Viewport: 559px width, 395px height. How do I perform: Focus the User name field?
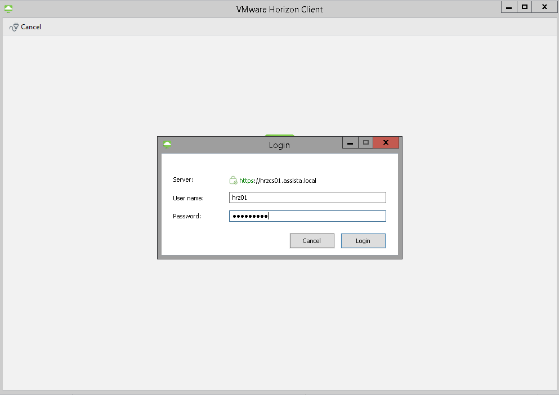[x=307, y=197]
